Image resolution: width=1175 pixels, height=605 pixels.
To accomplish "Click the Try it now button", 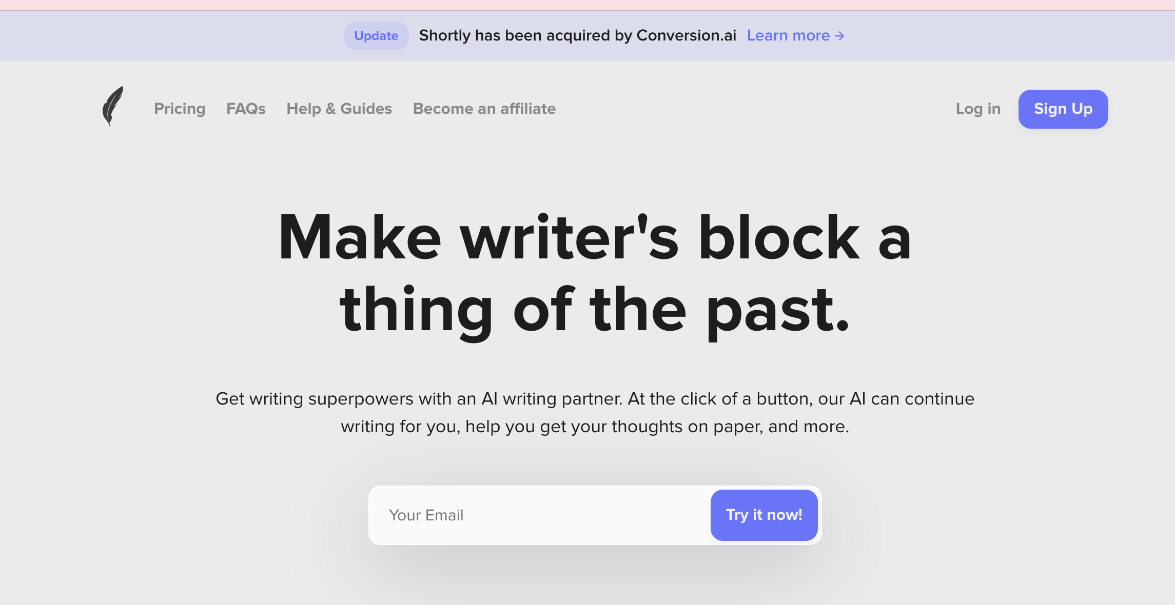I will tap(763, 514).
